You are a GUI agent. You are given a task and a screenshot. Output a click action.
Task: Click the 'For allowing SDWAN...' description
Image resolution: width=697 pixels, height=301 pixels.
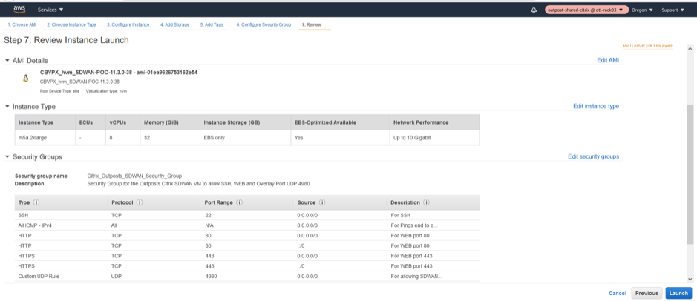coord(416,276)
